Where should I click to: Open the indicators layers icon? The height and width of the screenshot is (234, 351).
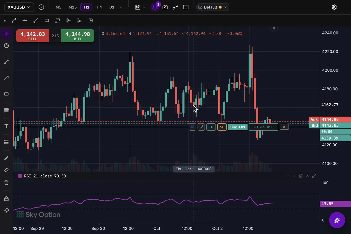coord(155,7)
